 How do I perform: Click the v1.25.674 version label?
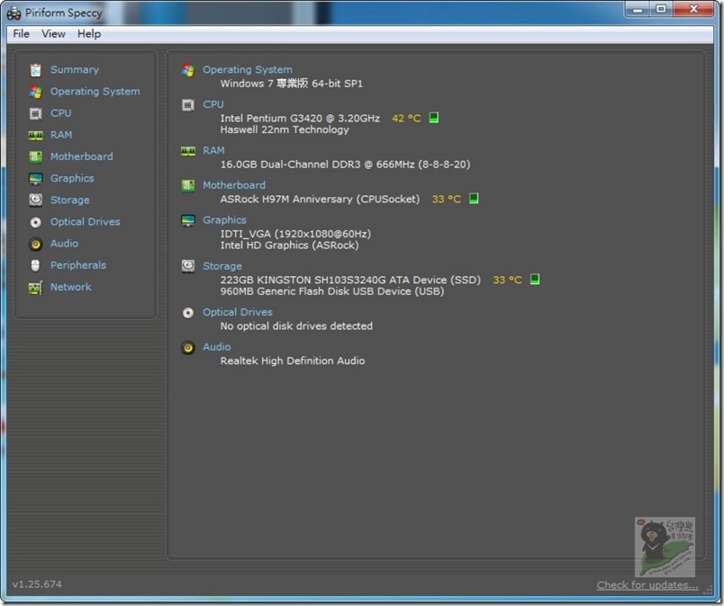coord(37,584)
